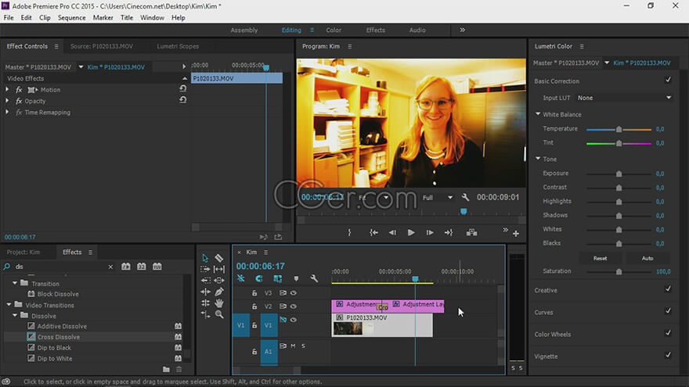Screen dimensions: 689x387
Task: Step forward one frame
Action: 430,232
